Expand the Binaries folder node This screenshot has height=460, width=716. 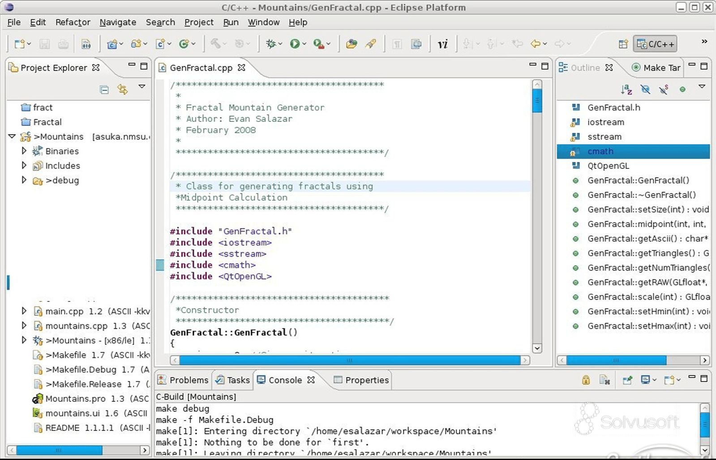(x=24, y=151)
